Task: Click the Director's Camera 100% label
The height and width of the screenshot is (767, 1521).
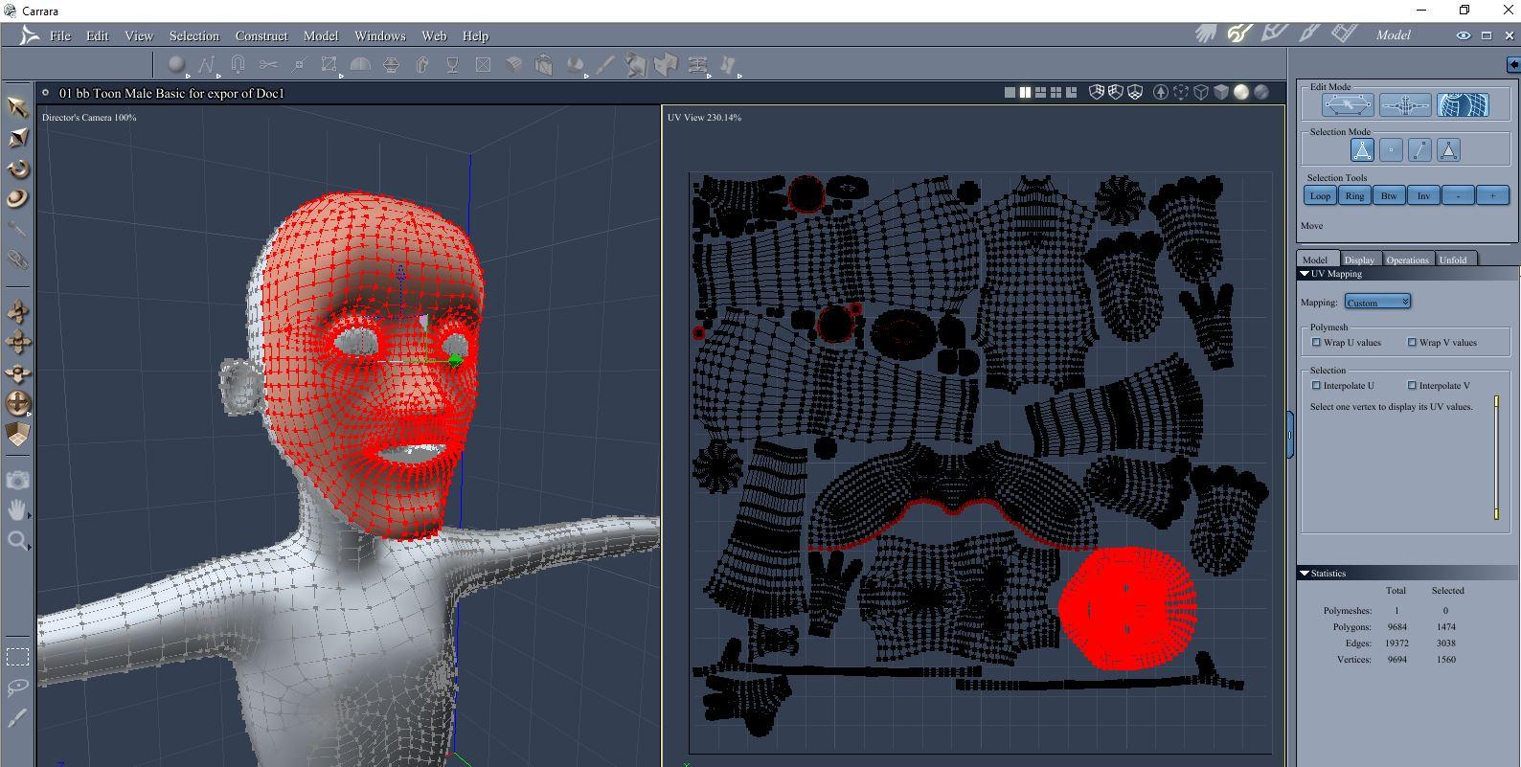Action: (89, 117)
